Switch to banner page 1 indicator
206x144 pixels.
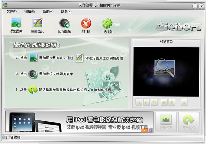[x=145, y=130]
